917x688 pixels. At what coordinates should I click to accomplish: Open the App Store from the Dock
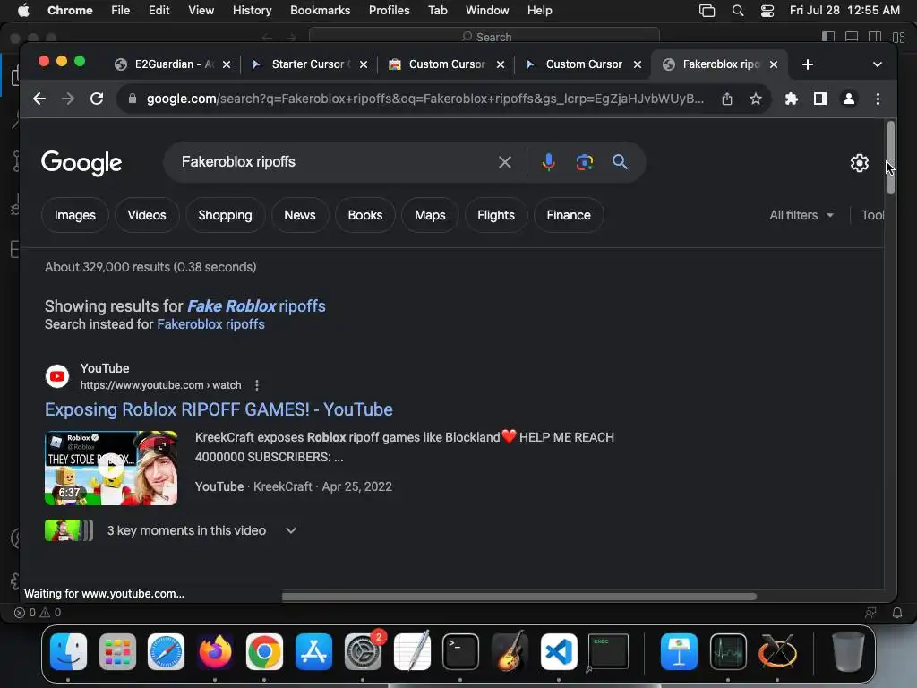pos(313,652)
